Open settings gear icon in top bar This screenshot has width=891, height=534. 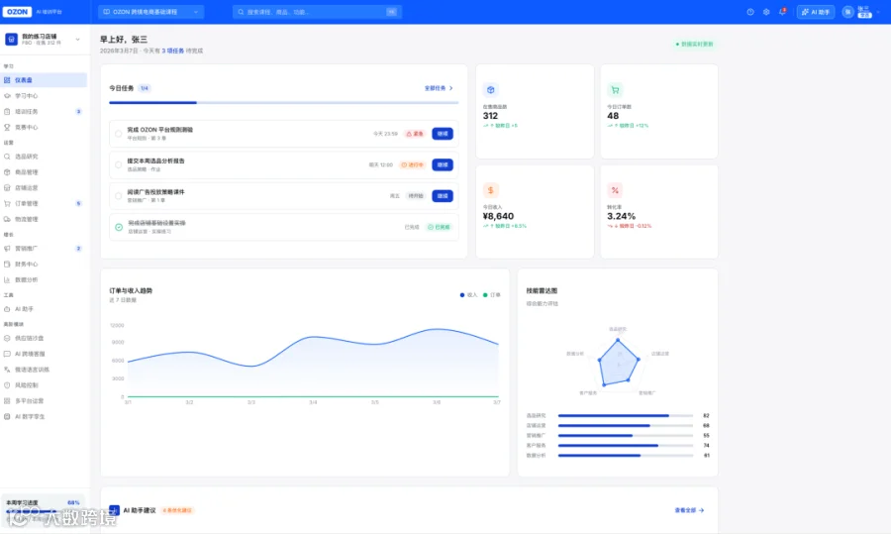coord(766,12)
